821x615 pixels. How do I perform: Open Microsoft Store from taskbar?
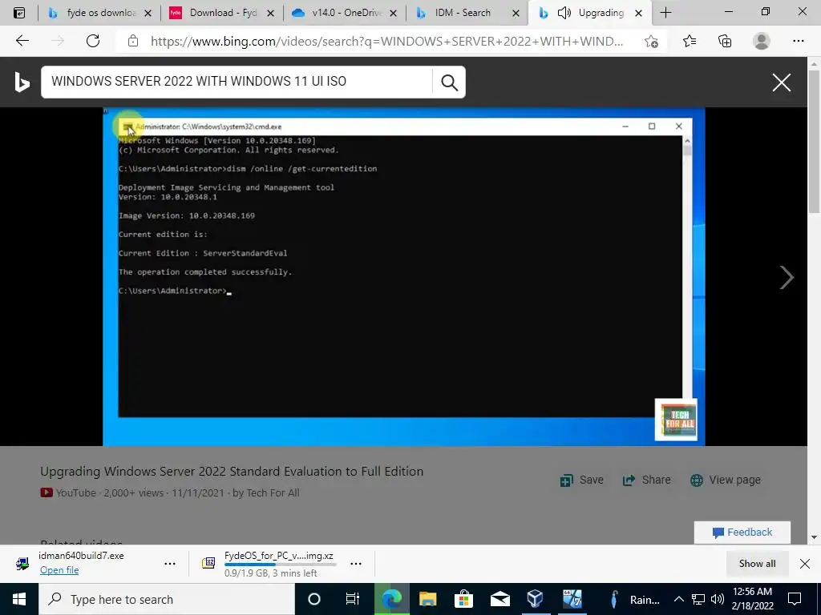pyautogui.click(x=463, y=599)
